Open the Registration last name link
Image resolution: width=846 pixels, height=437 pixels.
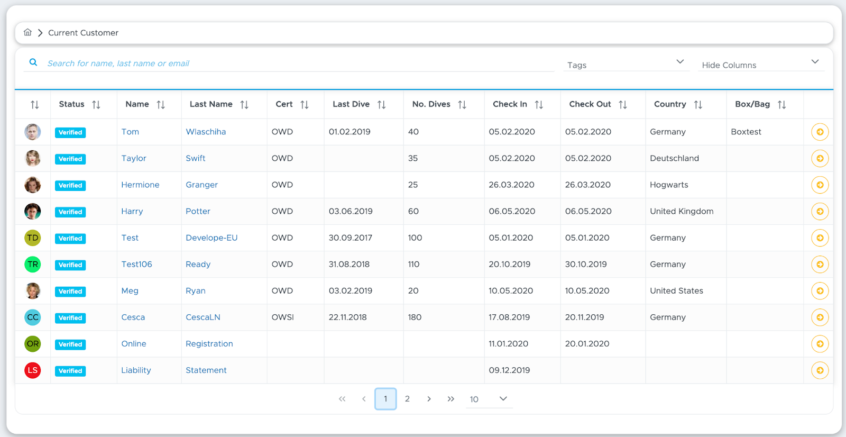pyautogui.click(x=209, y=344)
